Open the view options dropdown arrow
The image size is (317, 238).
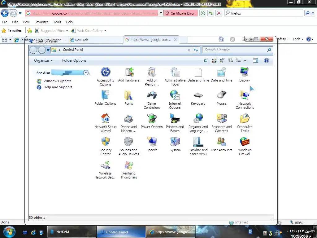pos(245,60)
